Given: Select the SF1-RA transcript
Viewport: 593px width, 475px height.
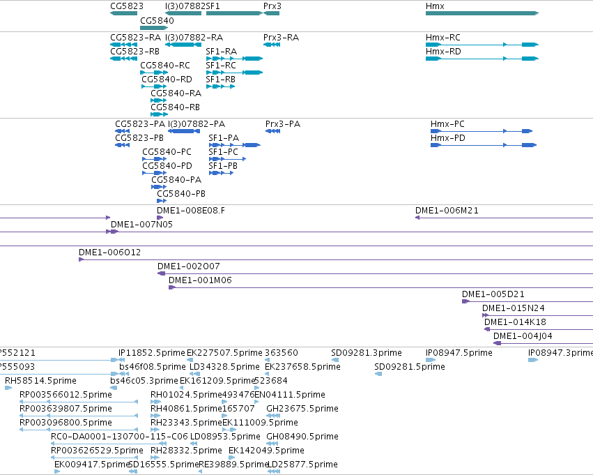Looking at the screenshot, I should [x=234, y=59].
